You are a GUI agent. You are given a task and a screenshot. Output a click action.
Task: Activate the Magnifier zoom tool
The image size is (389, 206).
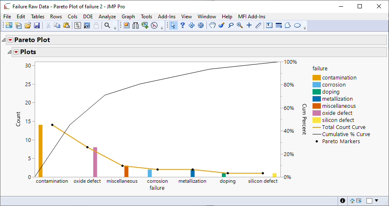[x=240, y=25]
